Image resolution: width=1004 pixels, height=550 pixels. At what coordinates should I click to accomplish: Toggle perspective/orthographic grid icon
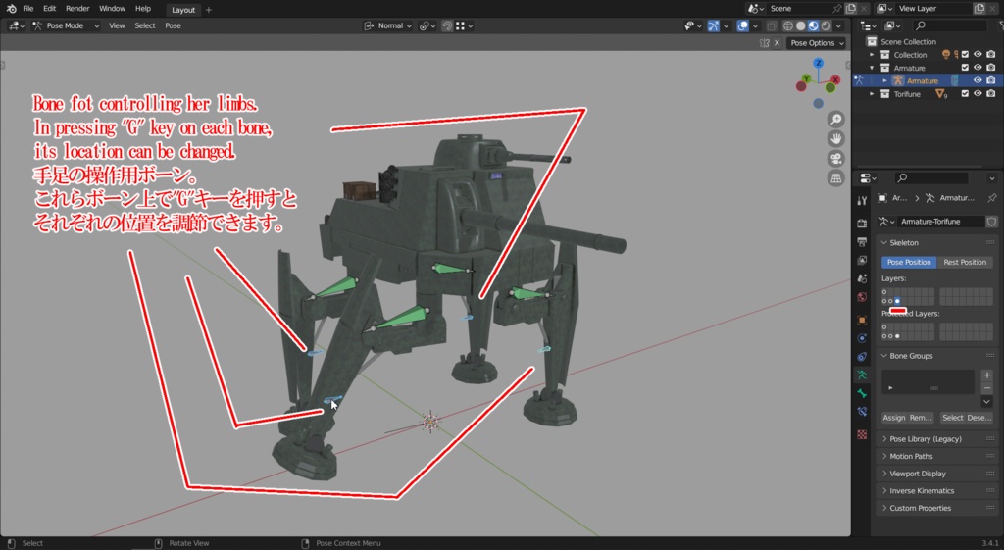coord(835,178)
